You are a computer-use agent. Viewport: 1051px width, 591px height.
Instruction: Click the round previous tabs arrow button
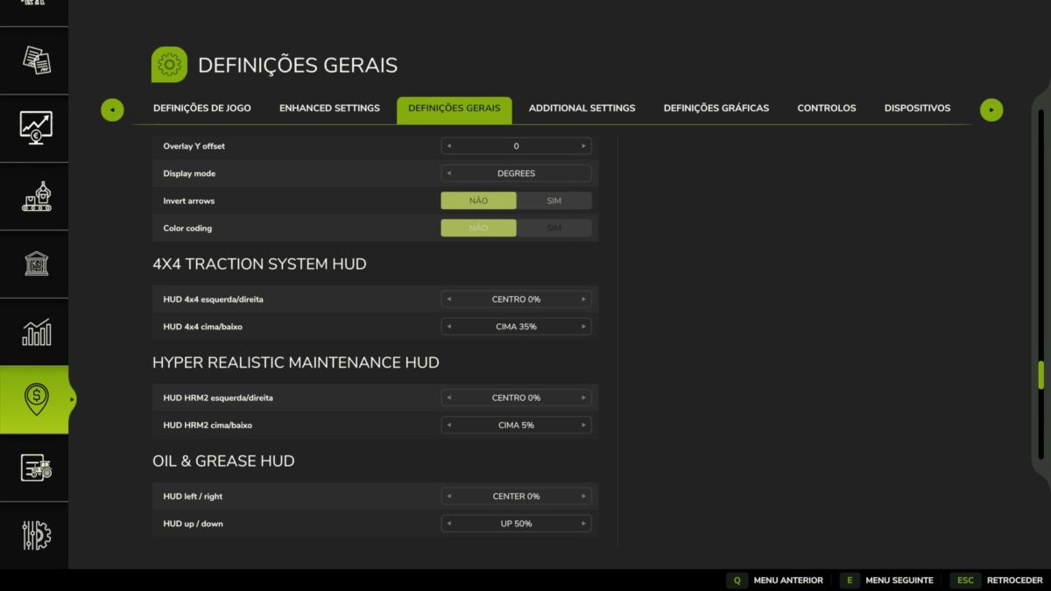[112, 109]
